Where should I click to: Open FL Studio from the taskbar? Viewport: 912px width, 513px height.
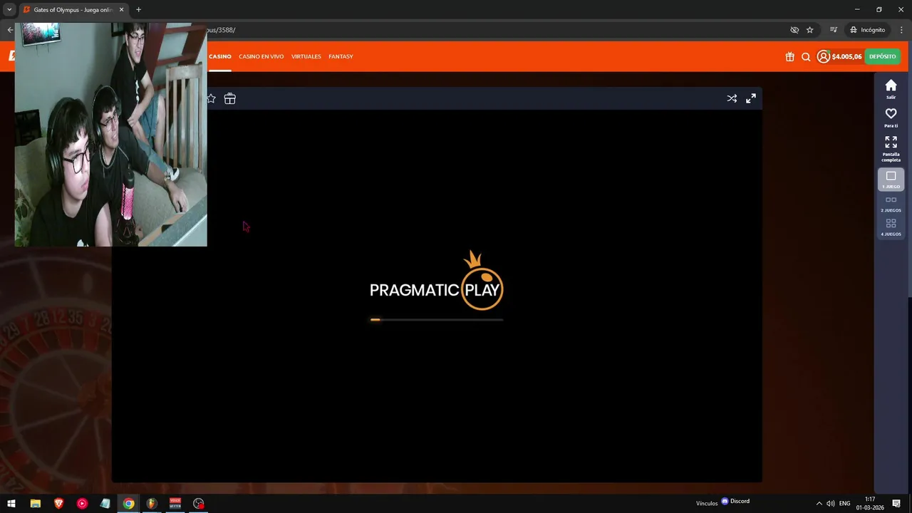pyautogui.click(x=151, y=503)
